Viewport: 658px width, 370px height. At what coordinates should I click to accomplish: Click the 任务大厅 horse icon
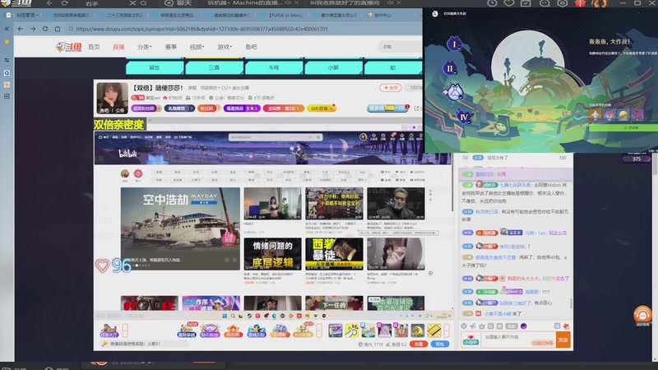click(109, 331)
